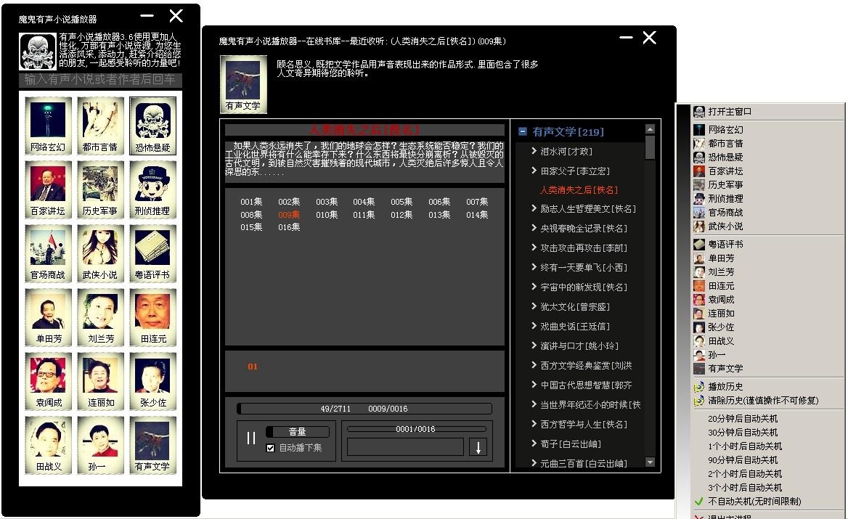Open the 刑侦推理 police cartoon thumbnail
This screenshot has height=519, width=848.
[x=152, y=189]
